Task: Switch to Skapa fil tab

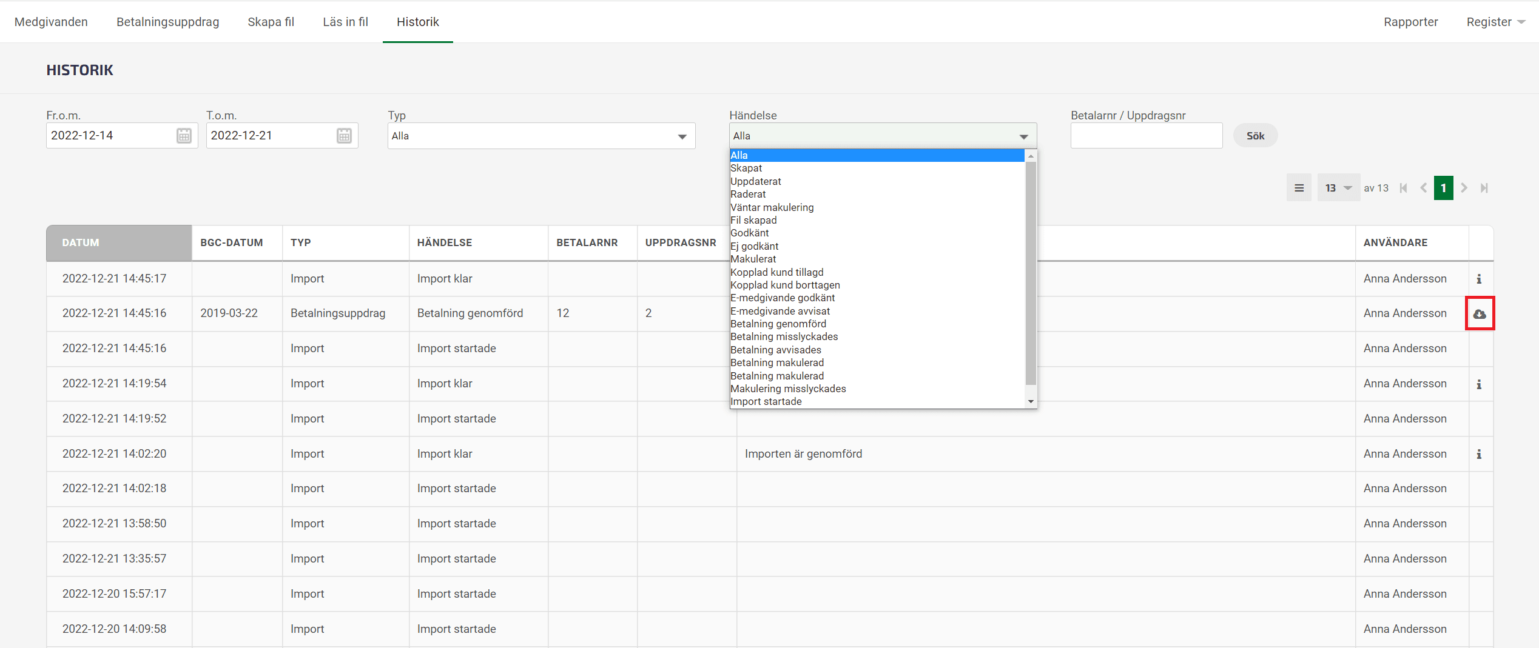Action: click(x=271, y=22)
